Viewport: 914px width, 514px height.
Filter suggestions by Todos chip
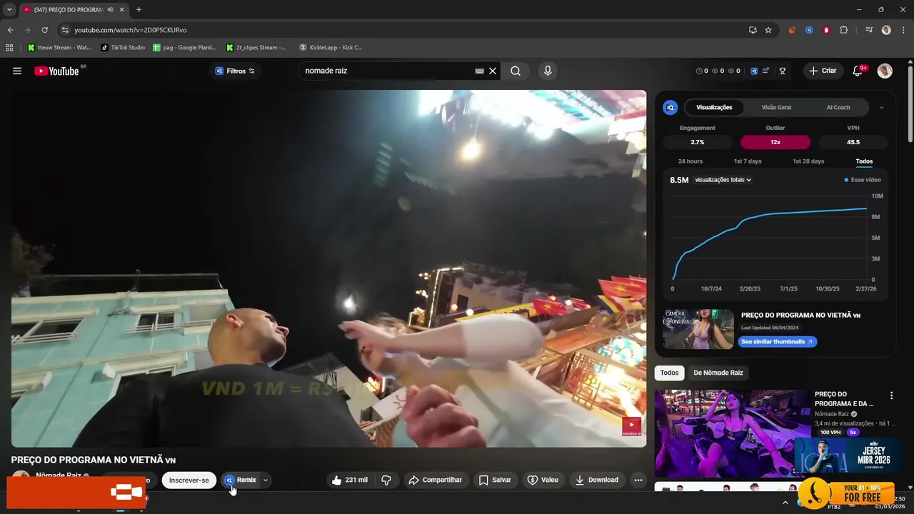click(x=669, y=373)
